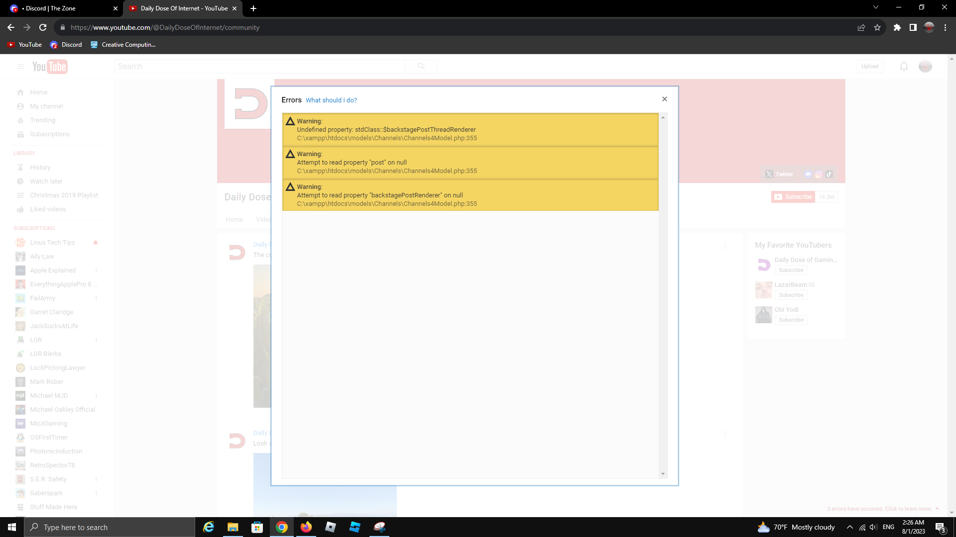Open the channel's Twitter profile icon

[x=769, y=174]
